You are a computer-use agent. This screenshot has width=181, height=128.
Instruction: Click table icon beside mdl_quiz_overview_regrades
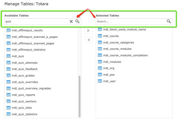(x=8, y=89)
